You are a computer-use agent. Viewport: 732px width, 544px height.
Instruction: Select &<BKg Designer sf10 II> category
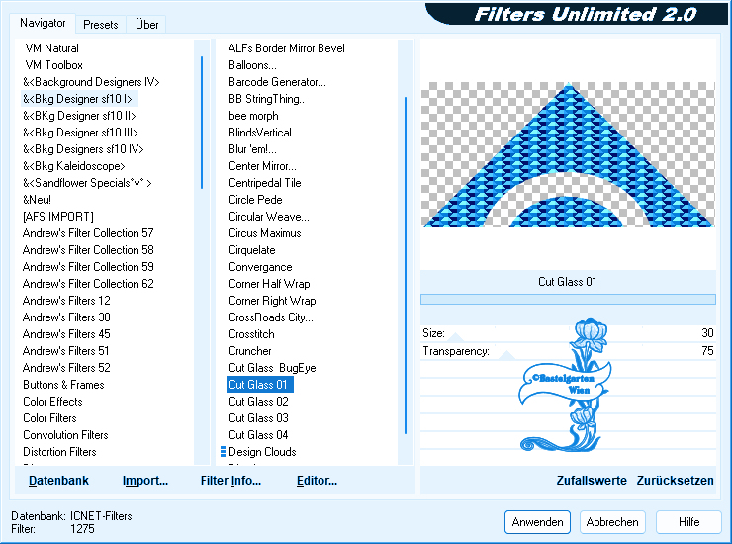(79, 116)
